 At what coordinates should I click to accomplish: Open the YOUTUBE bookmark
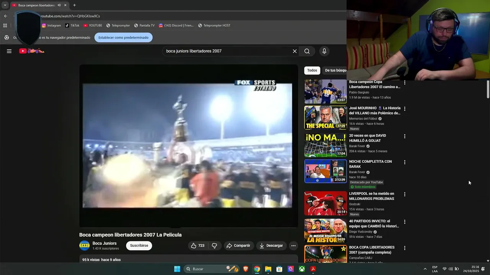(x=93, y=26)
